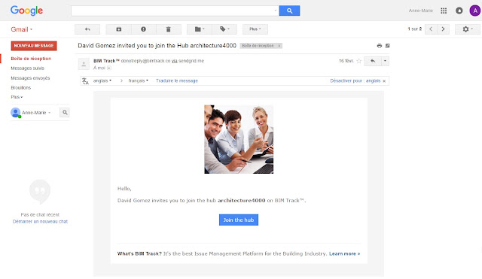The width and height of the screenshot is (482, 279).
Task: Open the Move to folder dropdown
Action: pyautogui.click(x=200, y=29)
